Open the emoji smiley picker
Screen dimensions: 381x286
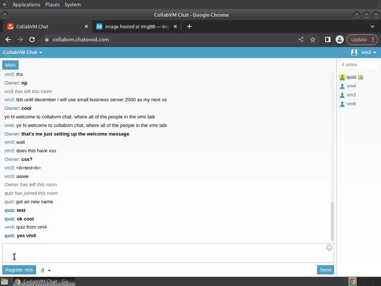329,248
